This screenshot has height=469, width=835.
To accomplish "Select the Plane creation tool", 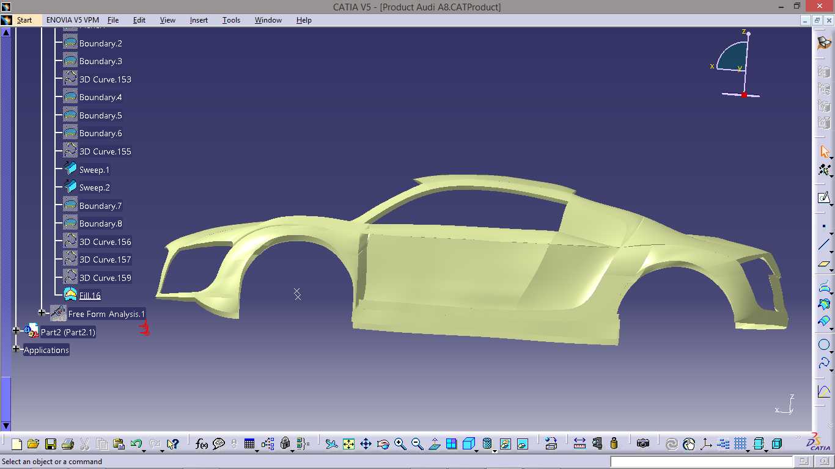I will click(824, 264).
